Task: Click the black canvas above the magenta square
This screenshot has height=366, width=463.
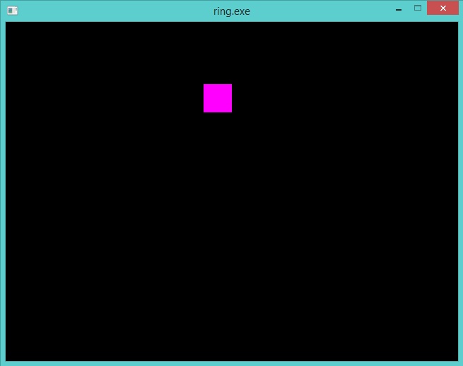Action: click(217, 53)
